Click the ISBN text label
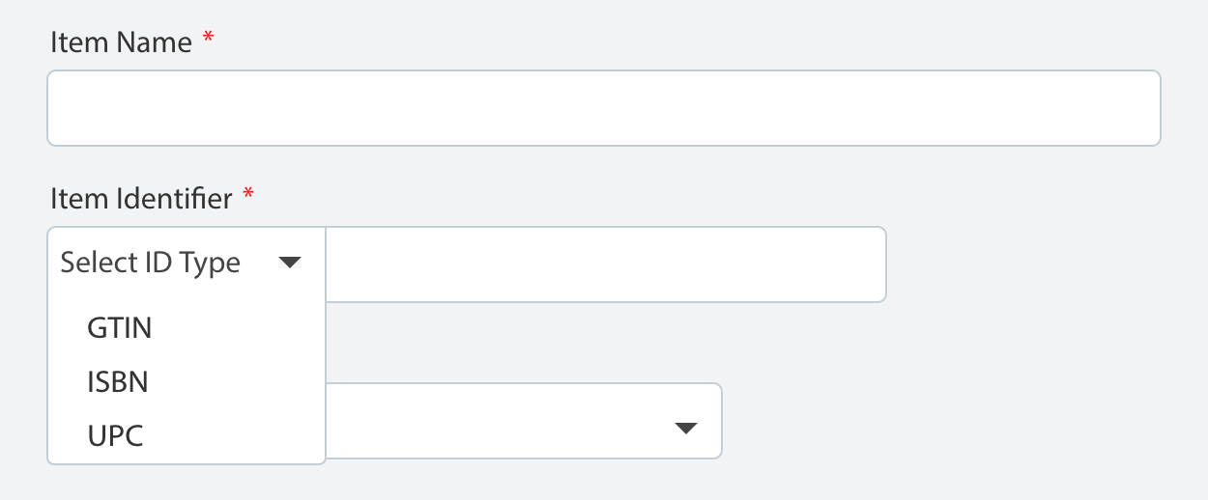 (x=118, y=382)
